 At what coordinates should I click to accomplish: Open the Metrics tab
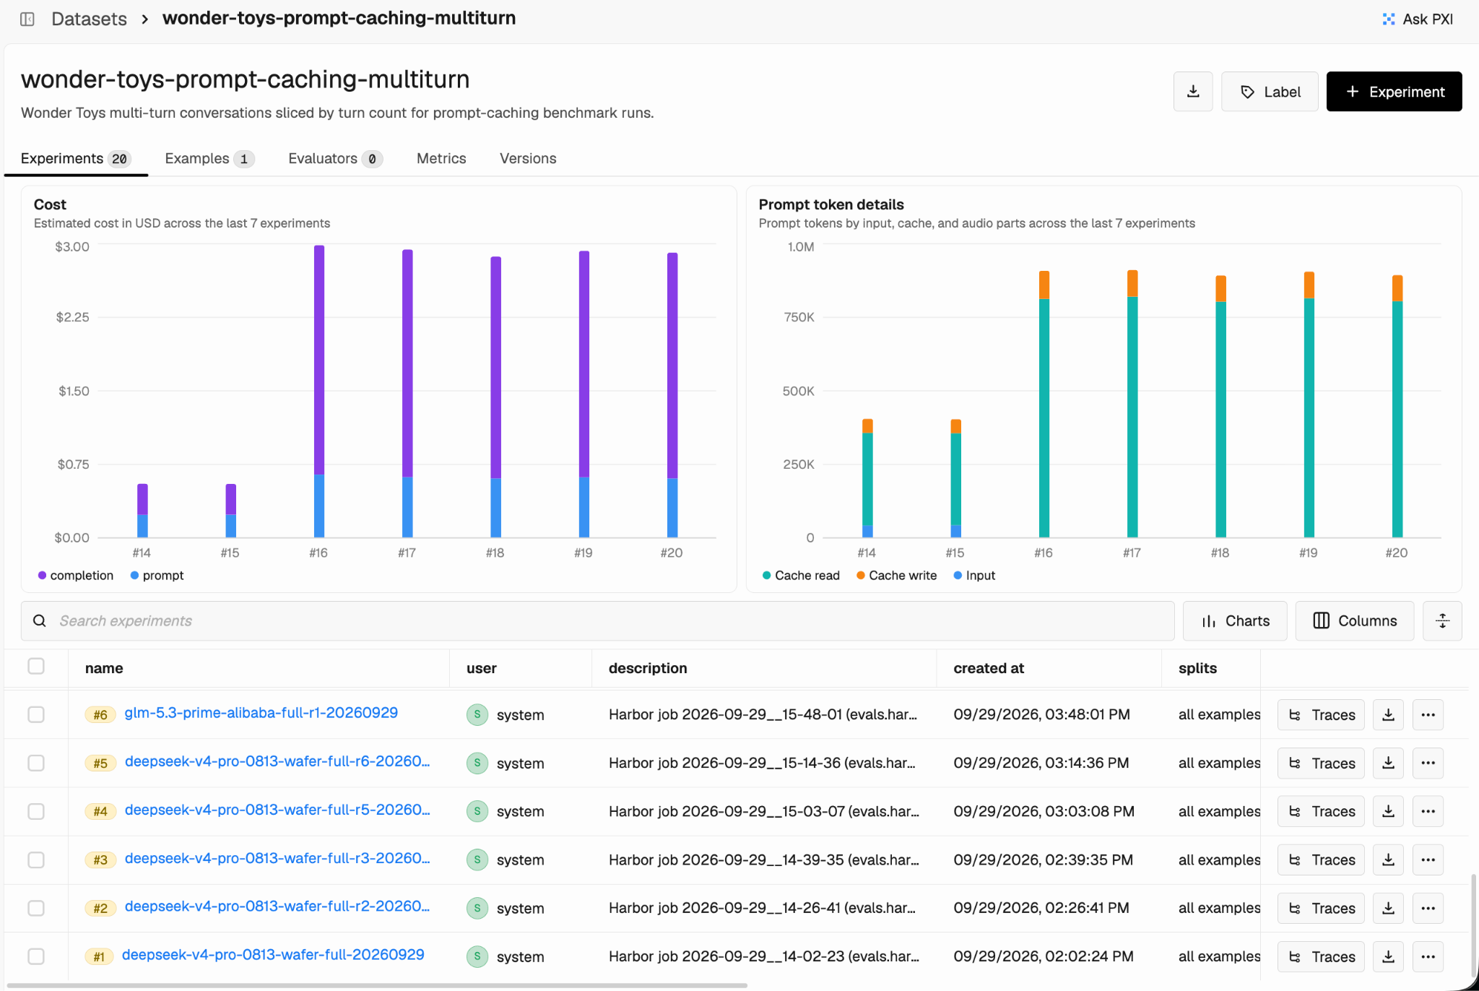(441, 158)
